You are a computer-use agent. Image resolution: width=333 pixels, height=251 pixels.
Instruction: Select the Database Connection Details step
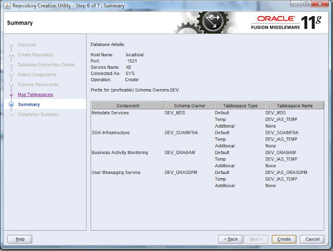point(46,65)
